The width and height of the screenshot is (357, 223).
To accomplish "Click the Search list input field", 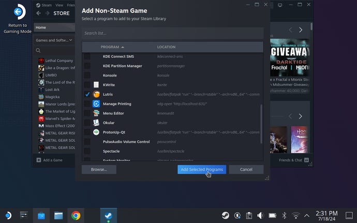I will coord(172,33).
